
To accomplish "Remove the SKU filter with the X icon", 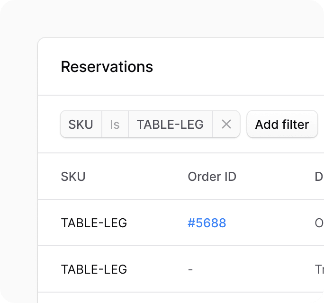I will [x=226, y=125].
